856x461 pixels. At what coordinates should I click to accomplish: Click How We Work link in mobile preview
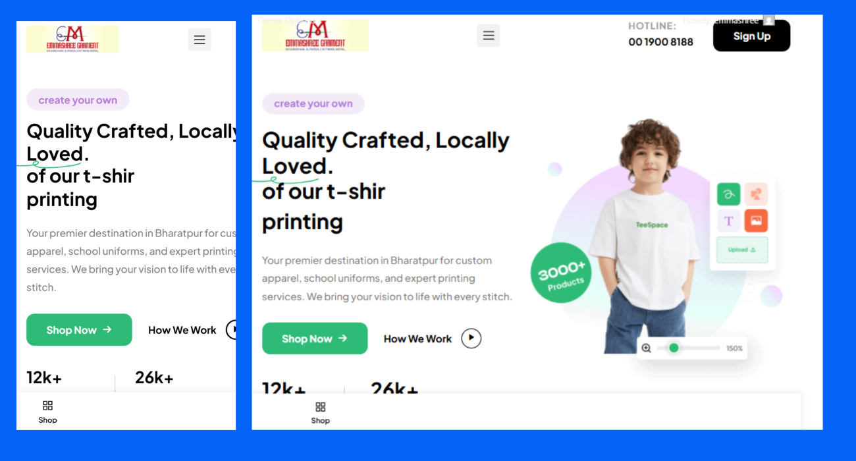[x=182, y=330]
